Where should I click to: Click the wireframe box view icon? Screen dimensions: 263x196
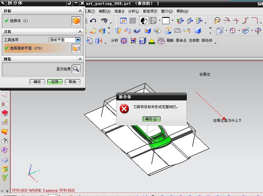220,31
